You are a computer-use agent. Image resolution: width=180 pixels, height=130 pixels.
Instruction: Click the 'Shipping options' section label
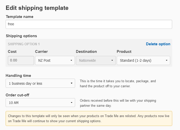(x=21, y=36)
